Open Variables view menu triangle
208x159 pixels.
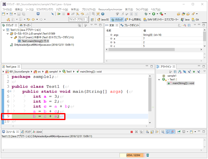[x=195, y=25]
